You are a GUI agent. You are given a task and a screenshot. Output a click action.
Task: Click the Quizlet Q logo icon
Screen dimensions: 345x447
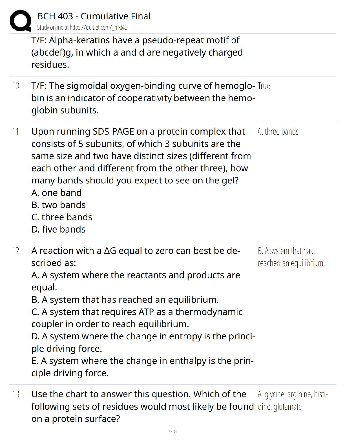pos(20,21)
